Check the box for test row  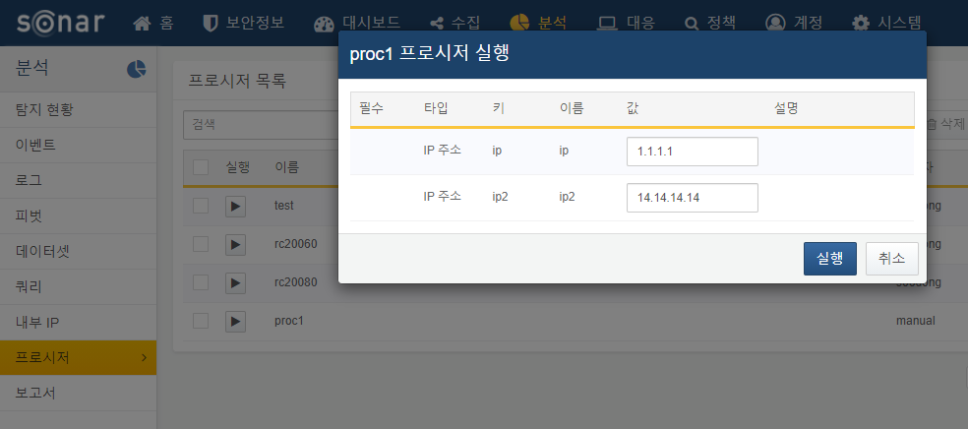point(201,206)
